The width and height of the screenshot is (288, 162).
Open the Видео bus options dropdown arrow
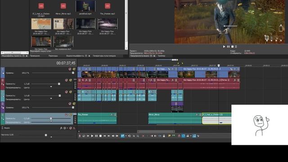tap(67, 128)
